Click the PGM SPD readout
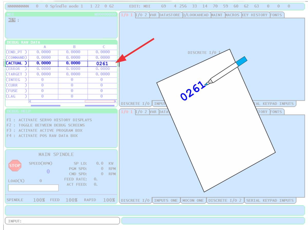Image resolution: width=308 pixels, height=230 pixels. [102, 169]
